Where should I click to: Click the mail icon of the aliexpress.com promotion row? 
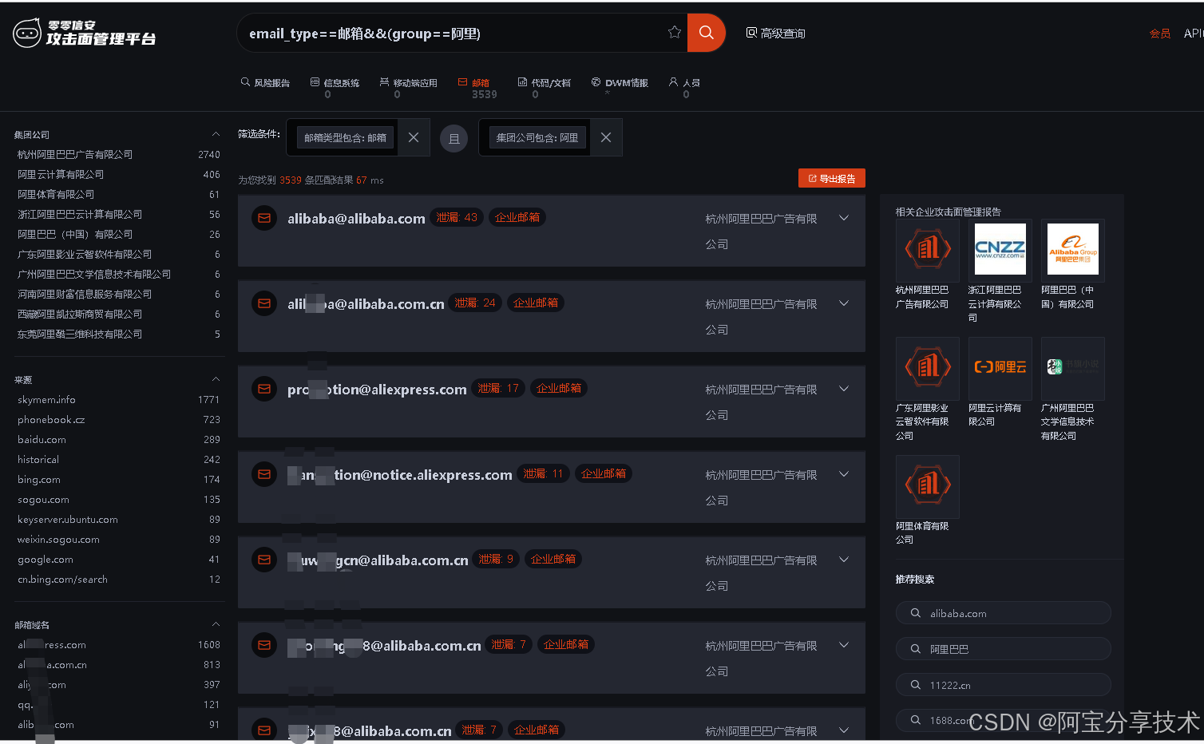coord(264,389)
